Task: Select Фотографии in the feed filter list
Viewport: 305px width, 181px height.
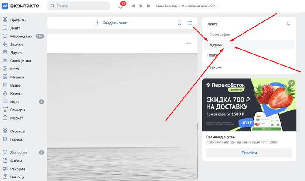Action: 249,34
